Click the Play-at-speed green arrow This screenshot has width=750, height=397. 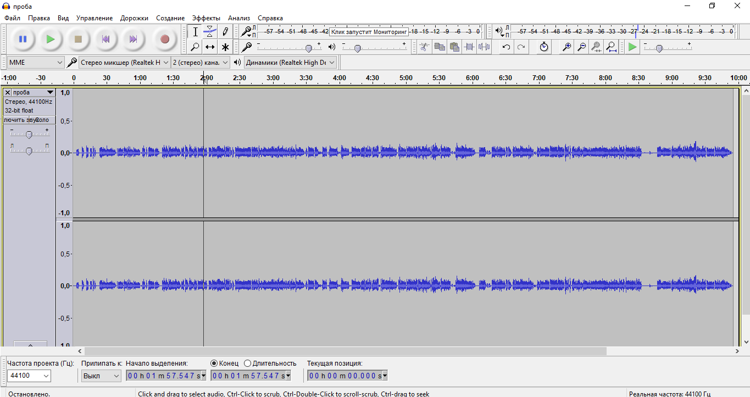click(x=632, y=47)
